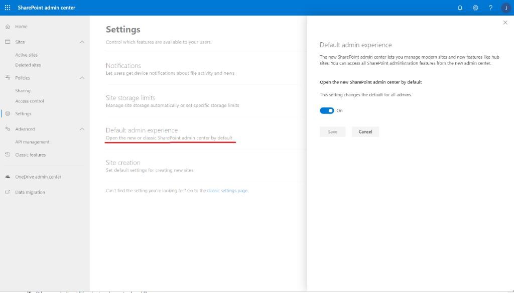Open the Default admin experience setting

tap(142, 130)
